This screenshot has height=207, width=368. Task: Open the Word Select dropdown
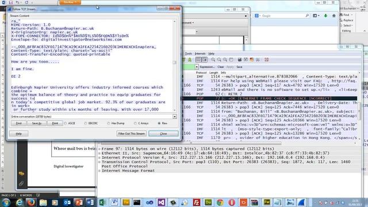click(x=347, y=25)
